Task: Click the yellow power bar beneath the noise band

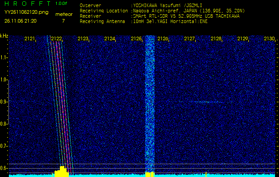Action: [x=149, y=174]
